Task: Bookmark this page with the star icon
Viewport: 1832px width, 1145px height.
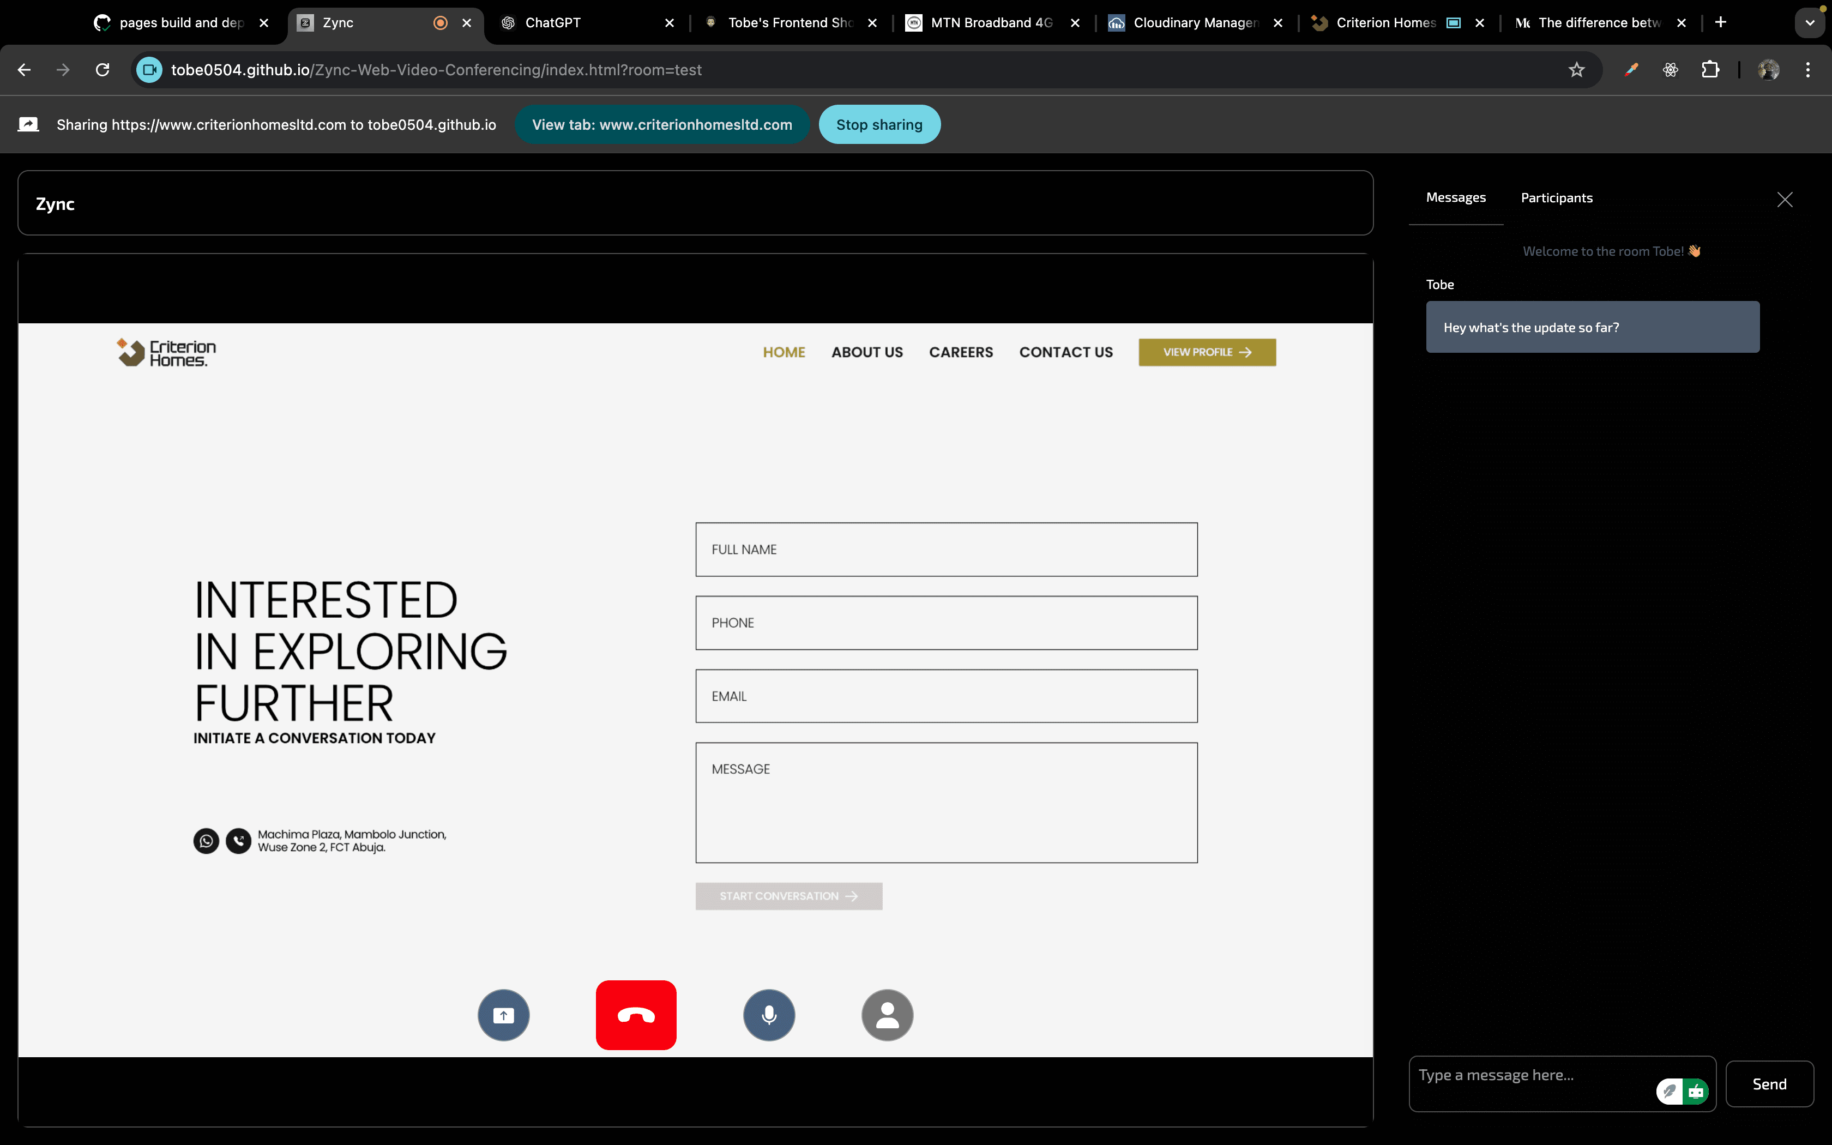Action: [1576, 70]
